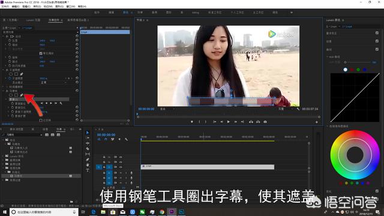Toggle Basic Correction checkbox in Lumetri panel
The height and width of the screenshot is (216, 384).
click(377, 33)
